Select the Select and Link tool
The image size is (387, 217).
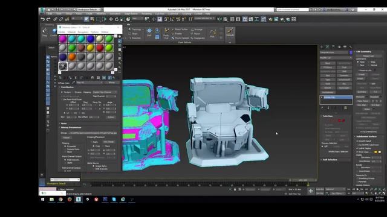click(x=55, y=19)
